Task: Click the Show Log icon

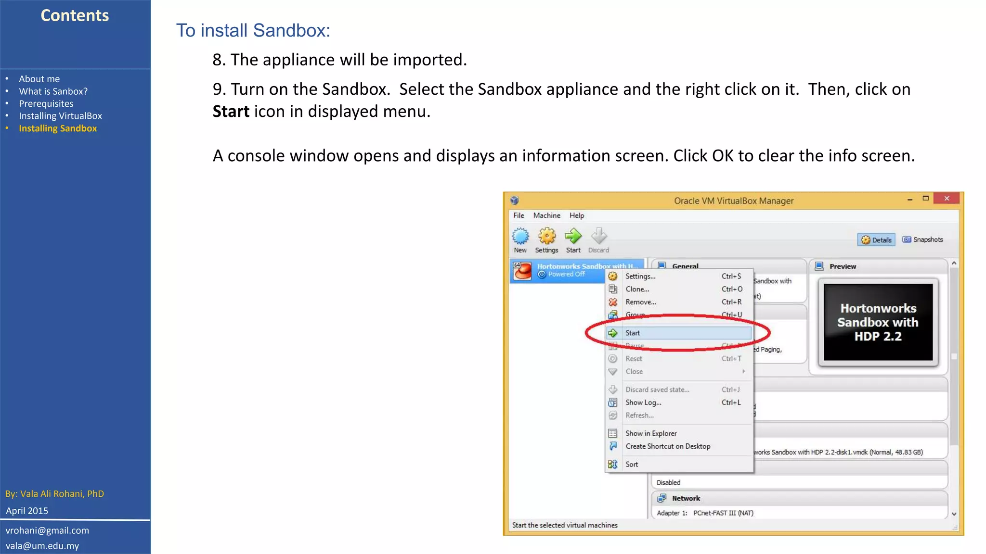Action: click(612, 403)
